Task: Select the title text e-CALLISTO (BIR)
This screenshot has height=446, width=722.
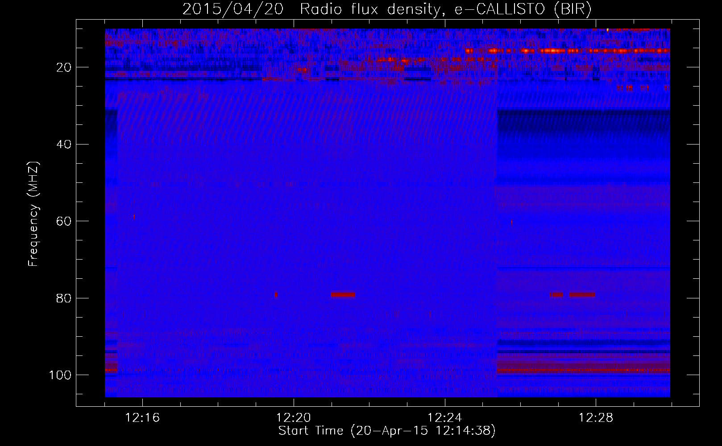Action: [x=523, y=9]
